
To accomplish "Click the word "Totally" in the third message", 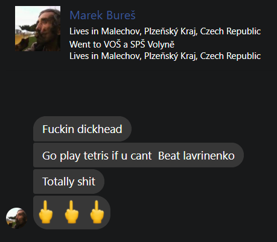I will tap(58, 182).
